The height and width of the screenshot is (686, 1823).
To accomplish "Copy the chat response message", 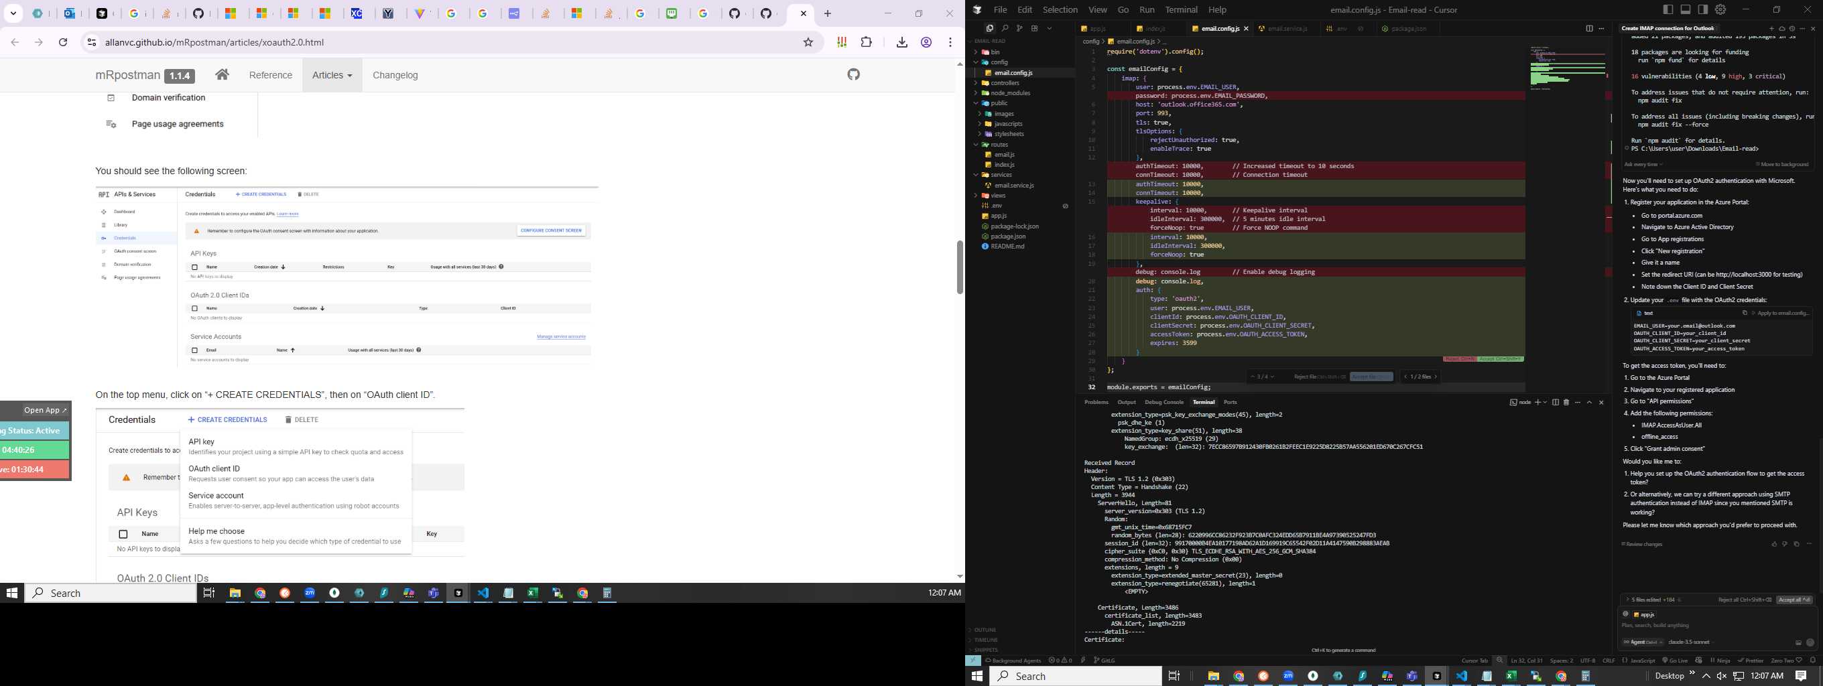I will point(1796,544).
